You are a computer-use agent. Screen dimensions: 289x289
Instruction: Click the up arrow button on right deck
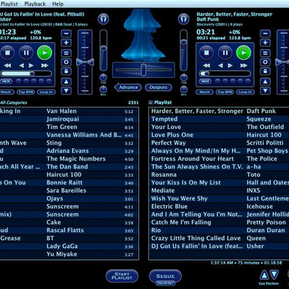tap(265, 81)
